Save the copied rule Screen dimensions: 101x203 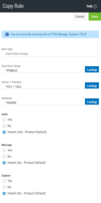tap(95, 17)
